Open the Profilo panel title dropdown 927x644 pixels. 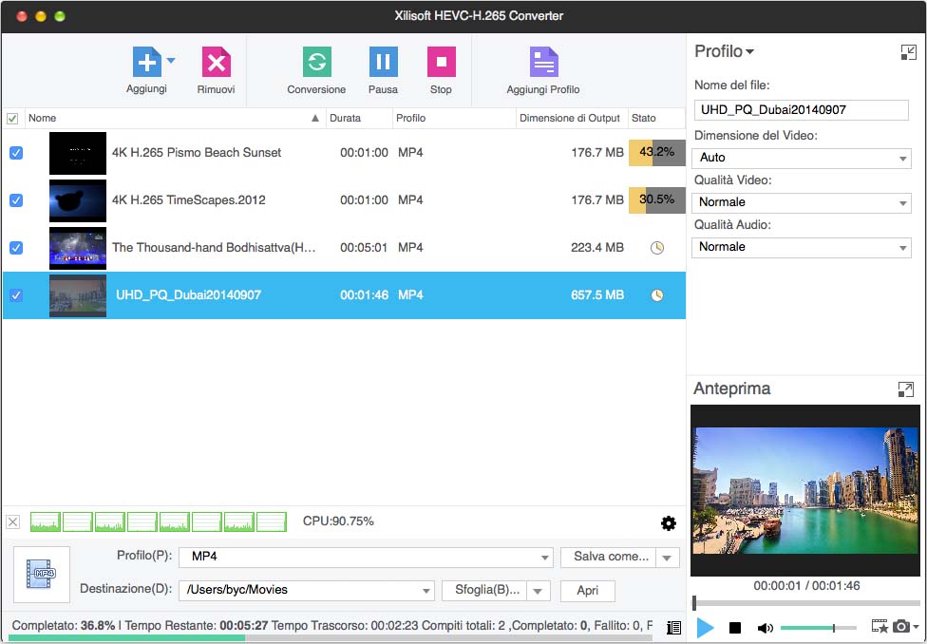[x=724, y=51]
